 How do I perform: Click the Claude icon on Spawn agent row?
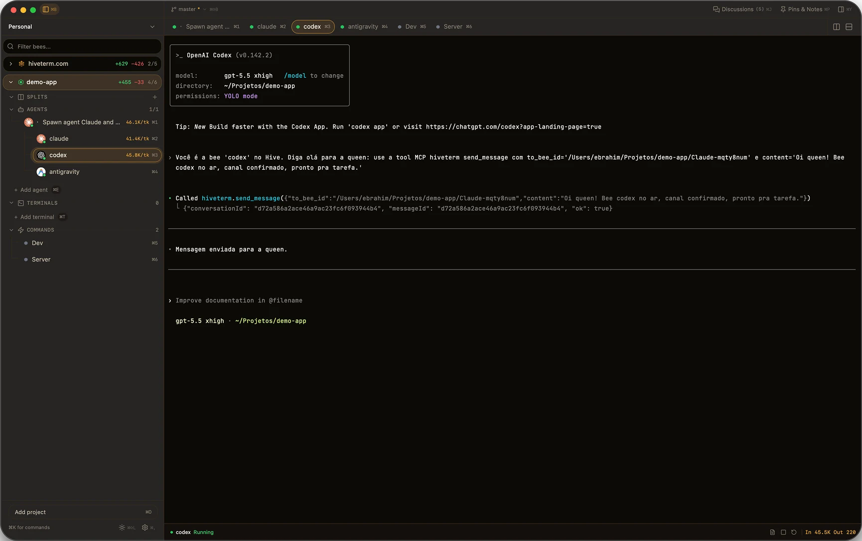click(29, 122)
